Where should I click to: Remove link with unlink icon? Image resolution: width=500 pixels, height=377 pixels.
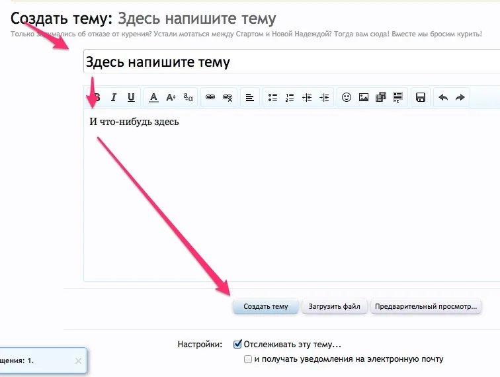228,97
